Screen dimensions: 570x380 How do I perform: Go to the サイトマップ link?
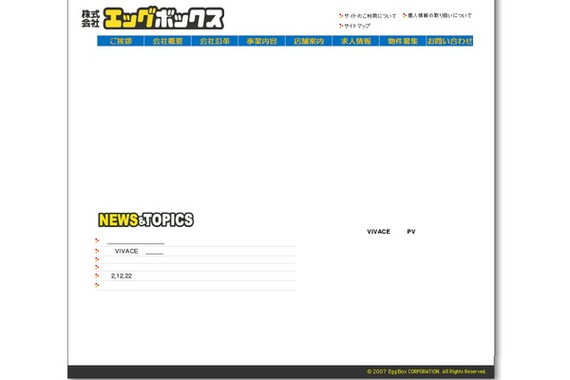click(x=357, y=26)
